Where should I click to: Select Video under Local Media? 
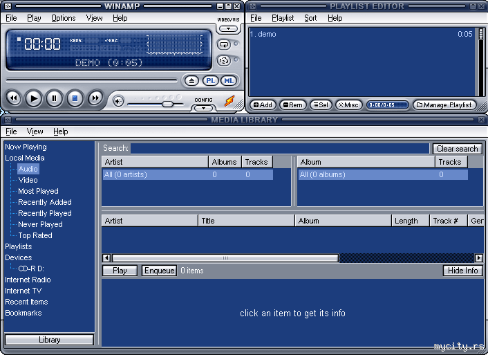[28, 180]
